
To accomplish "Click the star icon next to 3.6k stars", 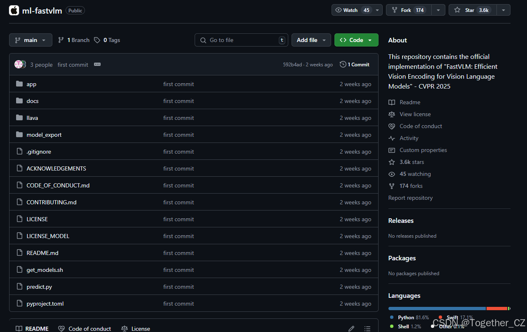I will [x=392, y=162].
